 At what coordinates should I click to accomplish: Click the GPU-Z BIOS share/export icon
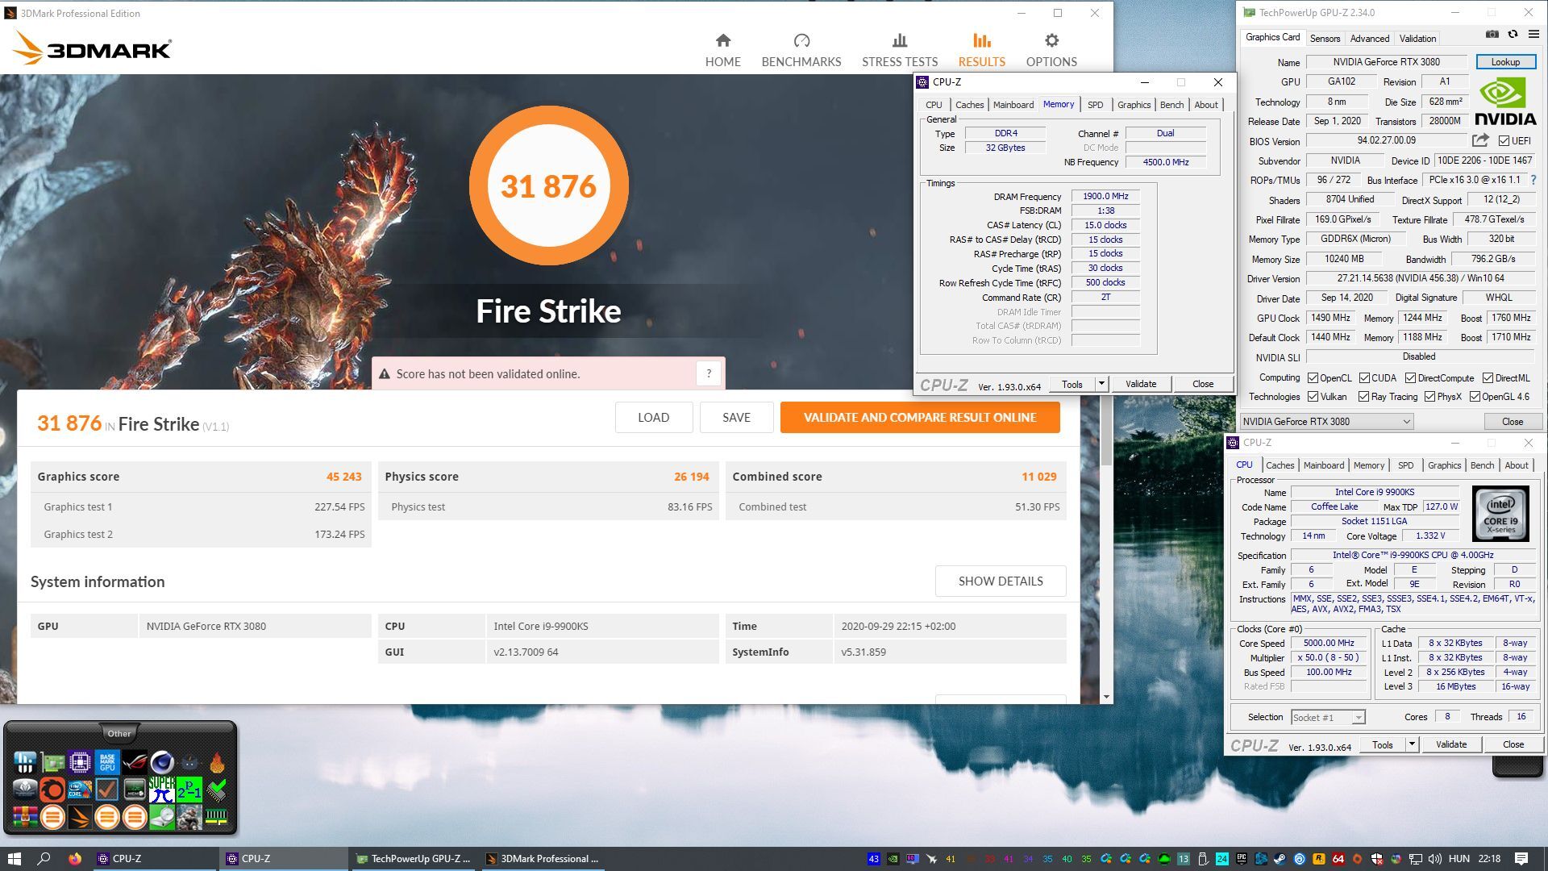1480,140
